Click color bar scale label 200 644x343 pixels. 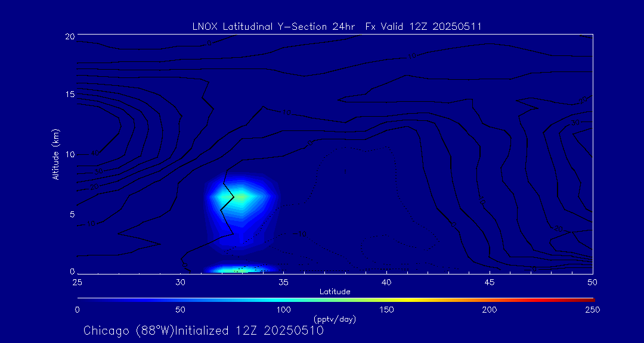[490, 310]
